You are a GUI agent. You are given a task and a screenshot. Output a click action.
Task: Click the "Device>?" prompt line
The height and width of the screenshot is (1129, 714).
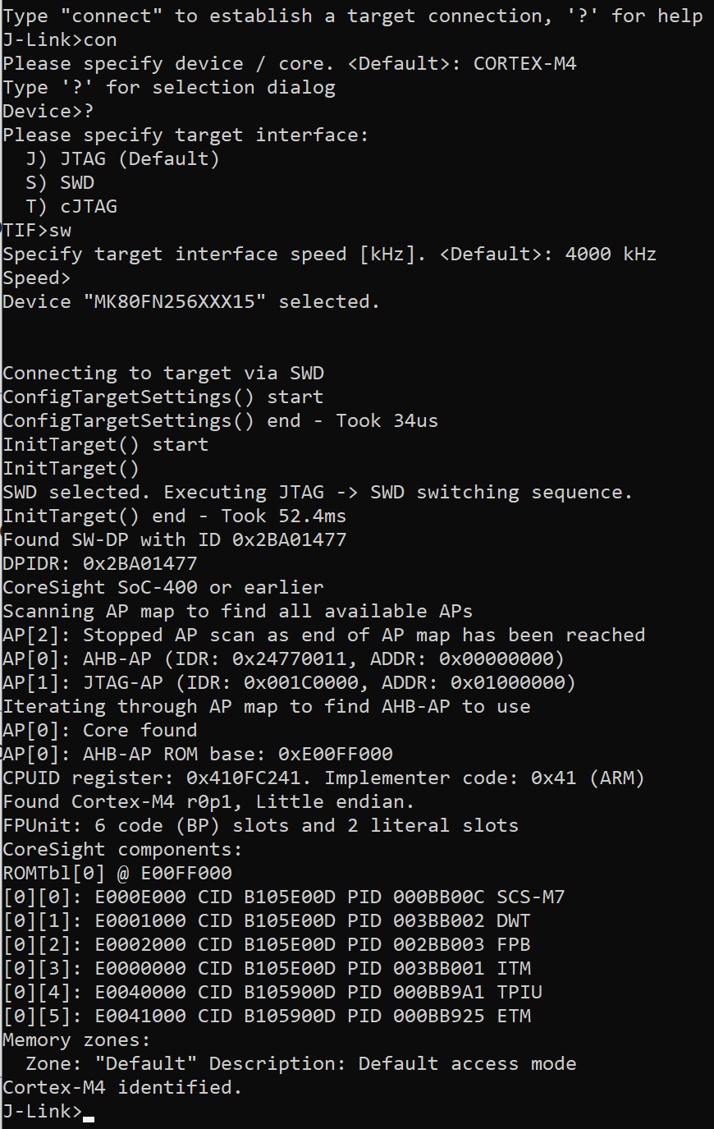(48, 112)
